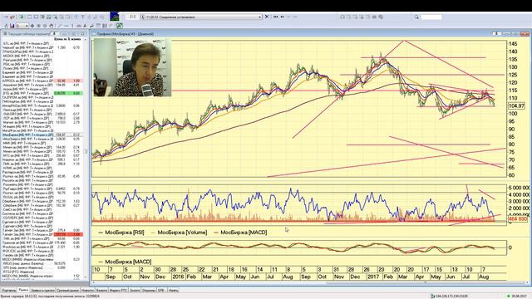Image resolution: width=532 pixels, height=299 pixels.
Task: Click the X disconnect icon beside connection status
Action: (267, 17)
